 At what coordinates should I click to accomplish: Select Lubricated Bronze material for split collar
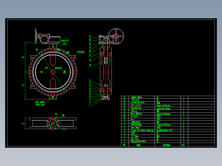pyautogui.click(x=164, y=106)
